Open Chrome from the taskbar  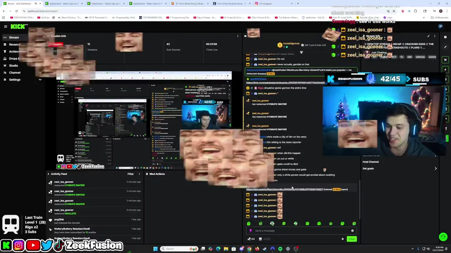[249, 249]
